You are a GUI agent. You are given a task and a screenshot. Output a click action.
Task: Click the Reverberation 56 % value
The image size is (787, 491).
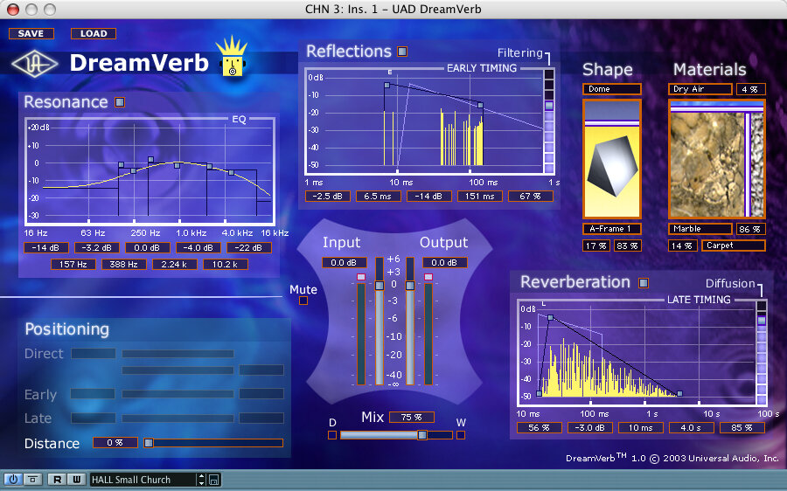pos(539,428)
